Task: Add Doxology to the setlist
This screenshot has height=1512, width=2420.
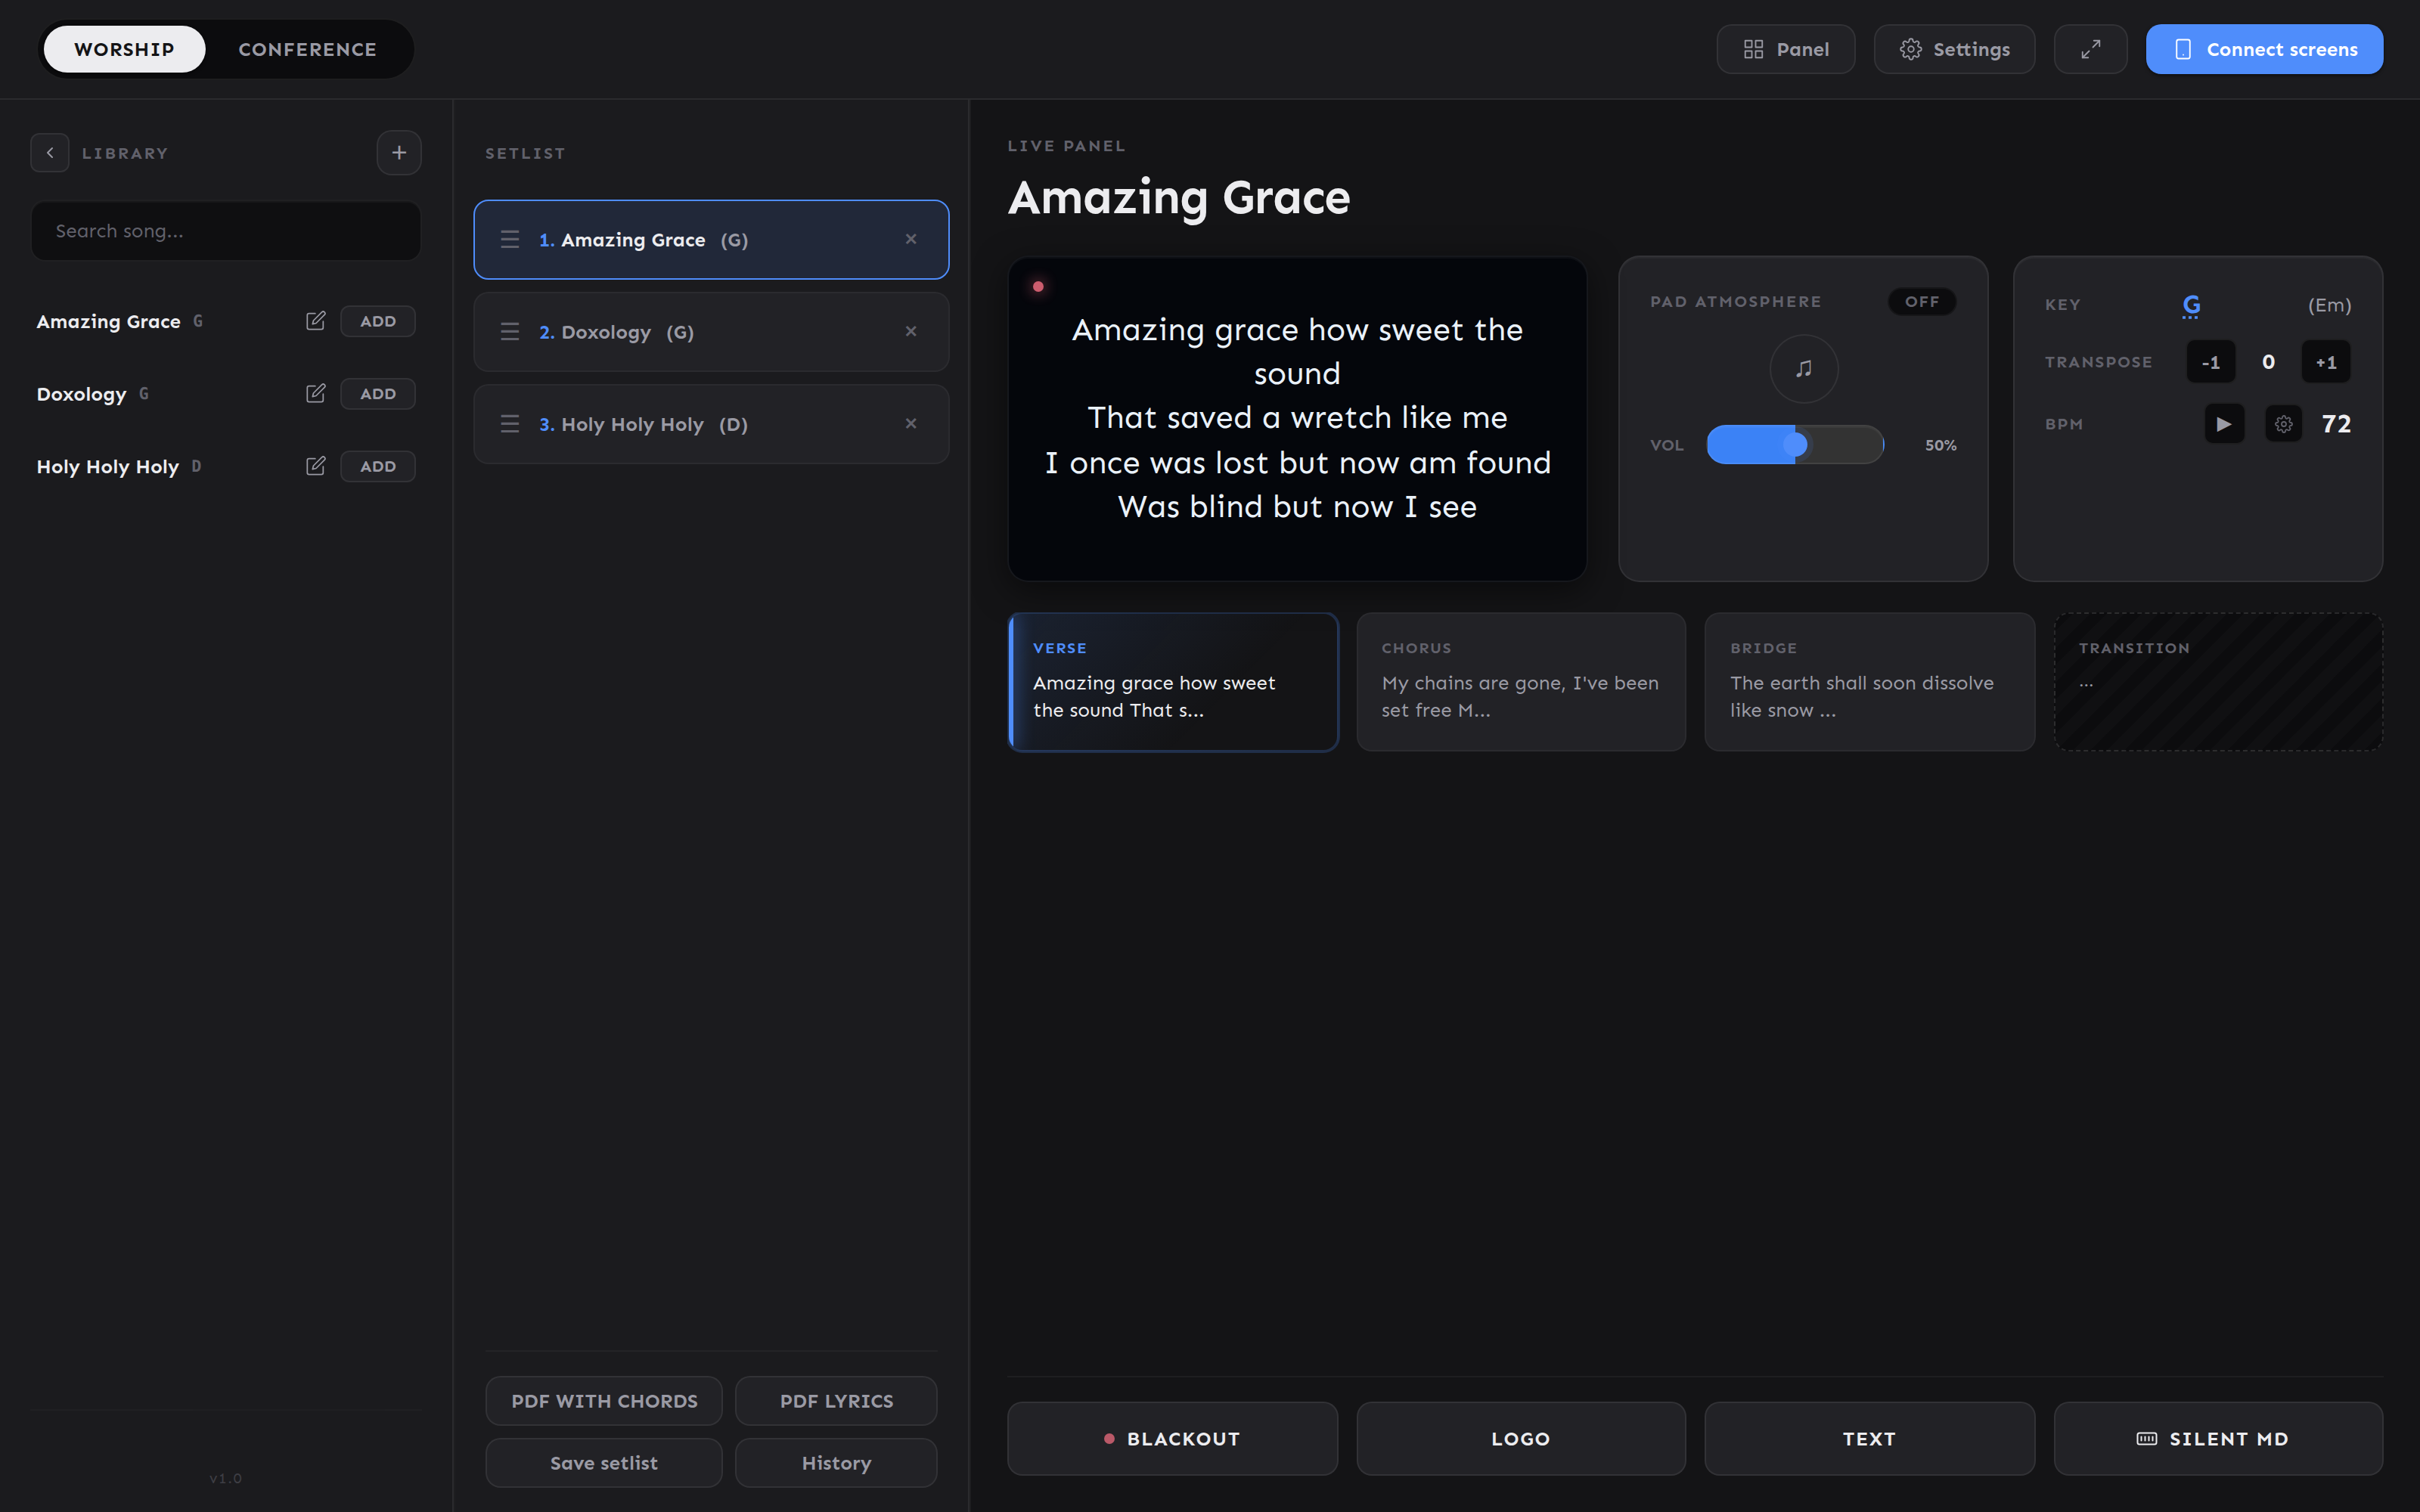Action: (378, 394)
